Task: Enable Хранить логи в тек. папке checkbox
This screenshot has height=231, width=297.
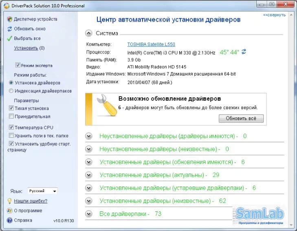Action: [x=11, y=135]
